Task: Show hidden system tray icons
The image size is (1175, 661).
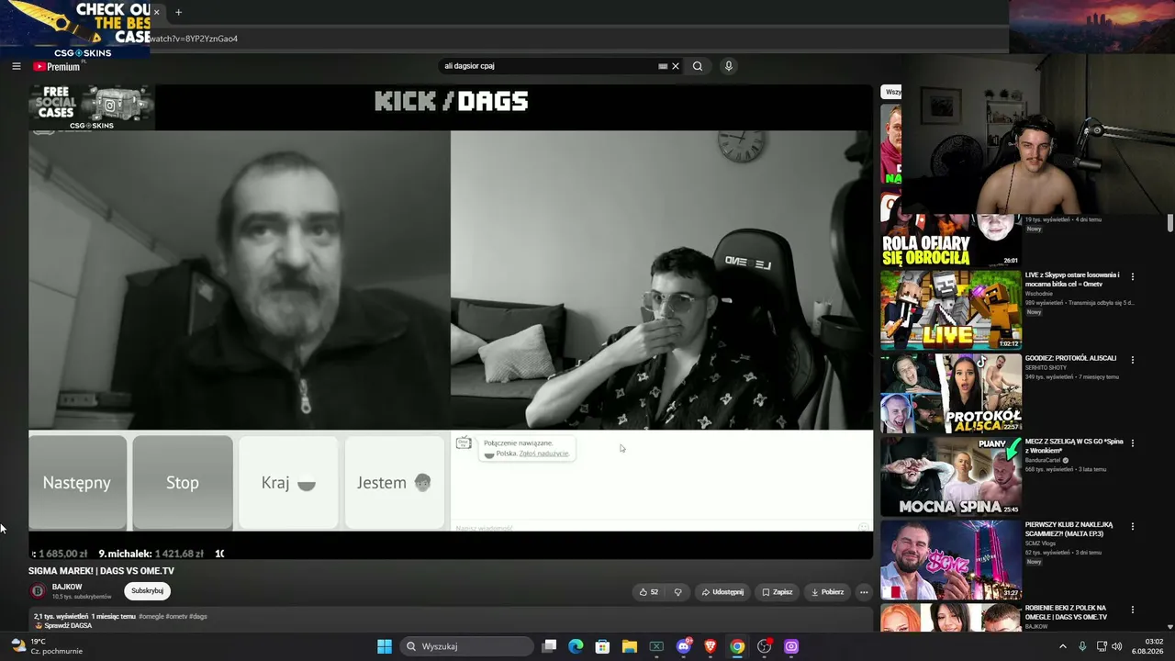Action: coord(1063,646)
